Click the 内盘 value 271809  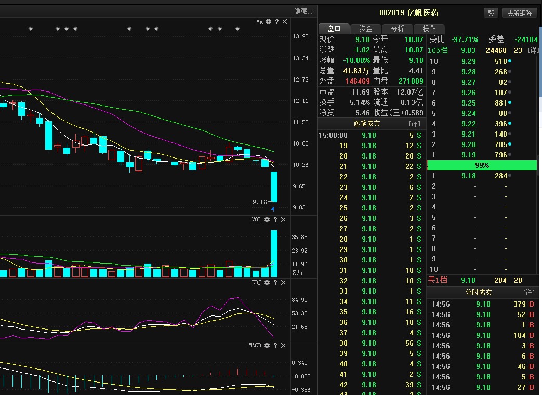[411, 81]
